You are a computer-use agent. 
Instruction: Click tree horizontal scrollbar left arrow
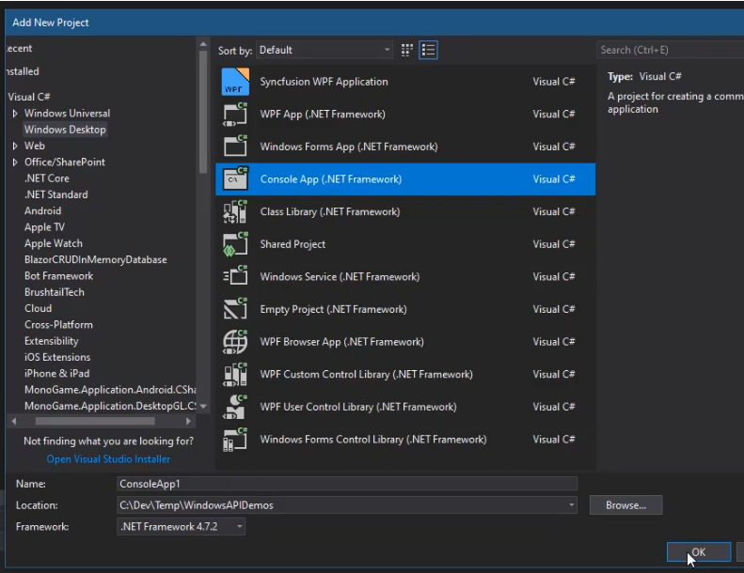coord(14,421)
